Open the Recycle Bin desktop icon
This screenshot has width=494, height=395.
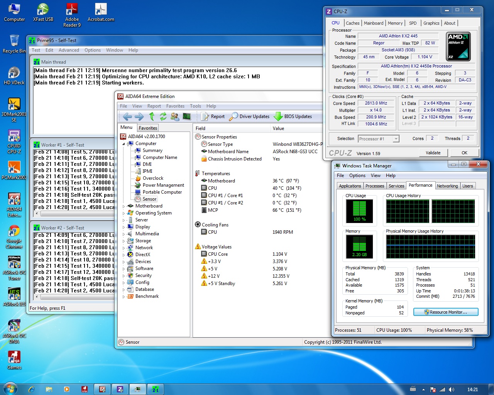pos(14,44)
